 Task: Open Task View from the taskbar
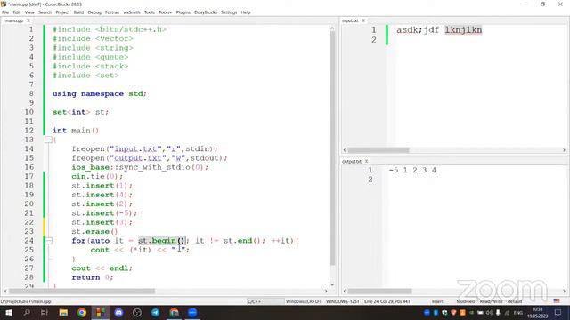pyautogui.click(x=45, y=312)
